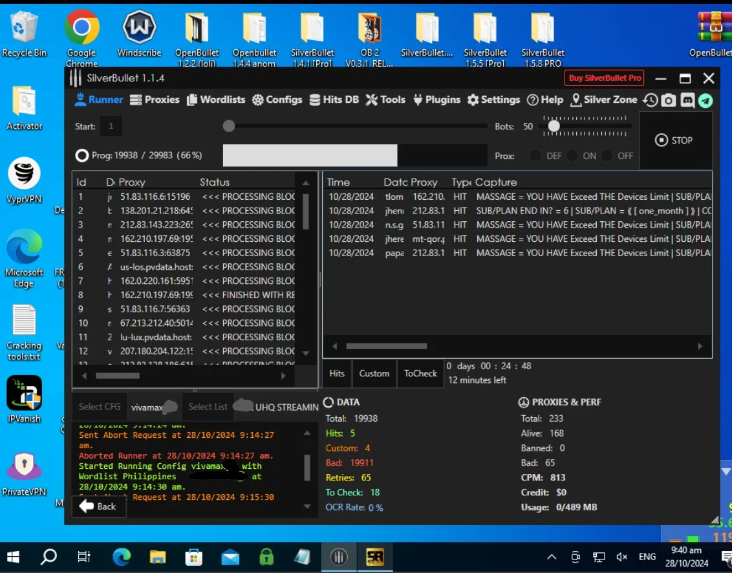Screen dimensions: 732x573
Task: Select the DEF proxy radio button
Action: point(535,155)
